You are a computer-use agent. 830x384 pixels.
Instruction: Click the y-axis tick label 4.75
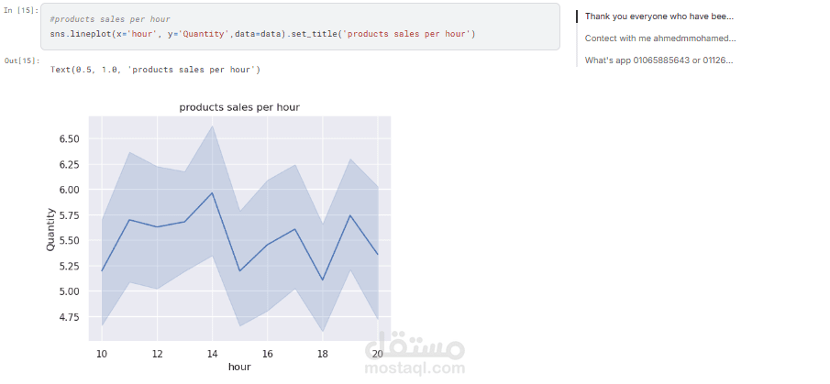point(71,317)
